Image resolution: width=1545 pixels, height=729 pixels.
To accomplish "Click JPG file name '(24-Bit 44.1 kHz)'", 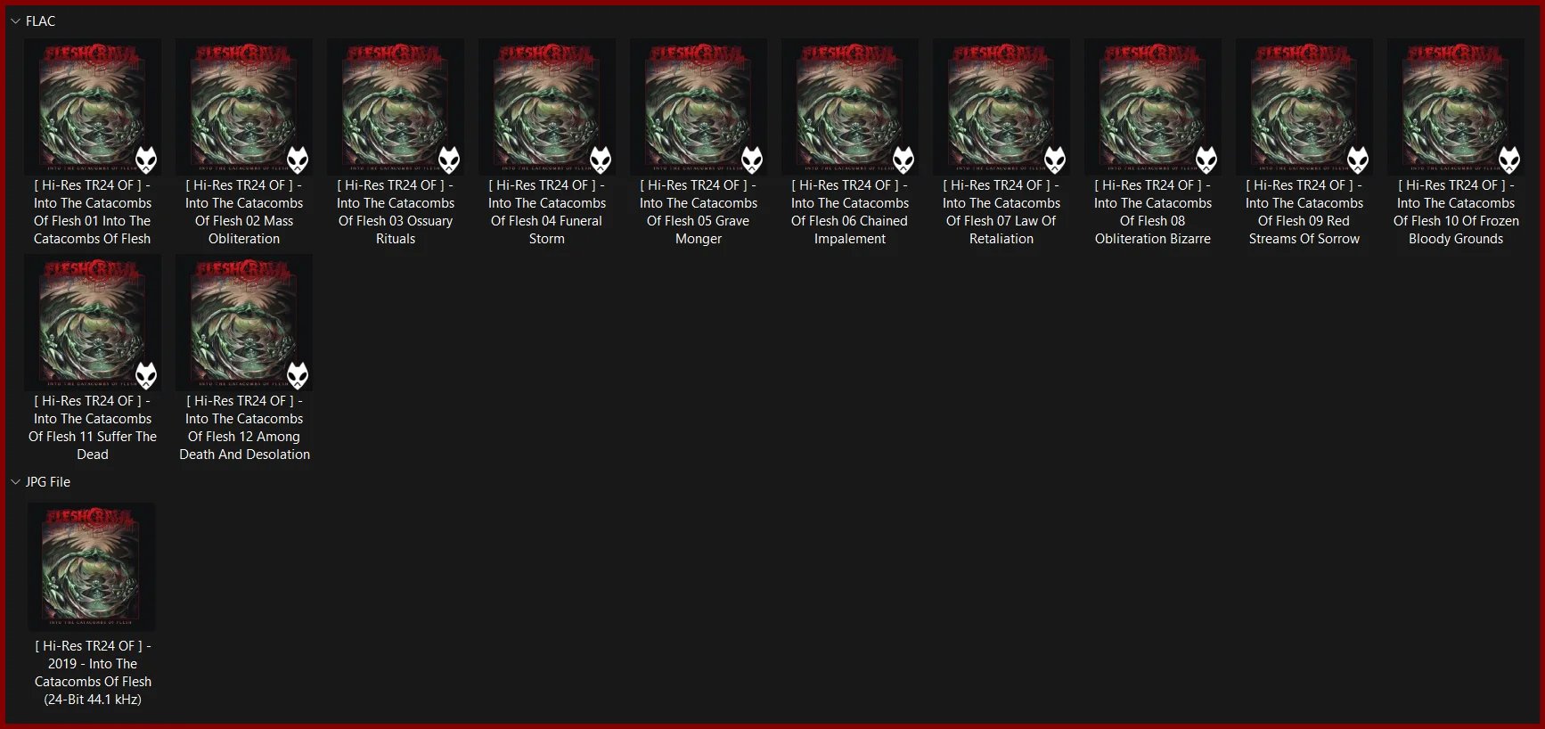I will 93,700.
